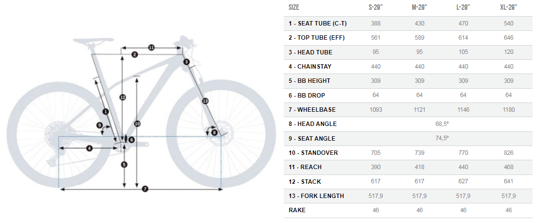The image size is (536, 223).
Task: Click the '11 - REACH' row label
Action: [x=305, y=167]
